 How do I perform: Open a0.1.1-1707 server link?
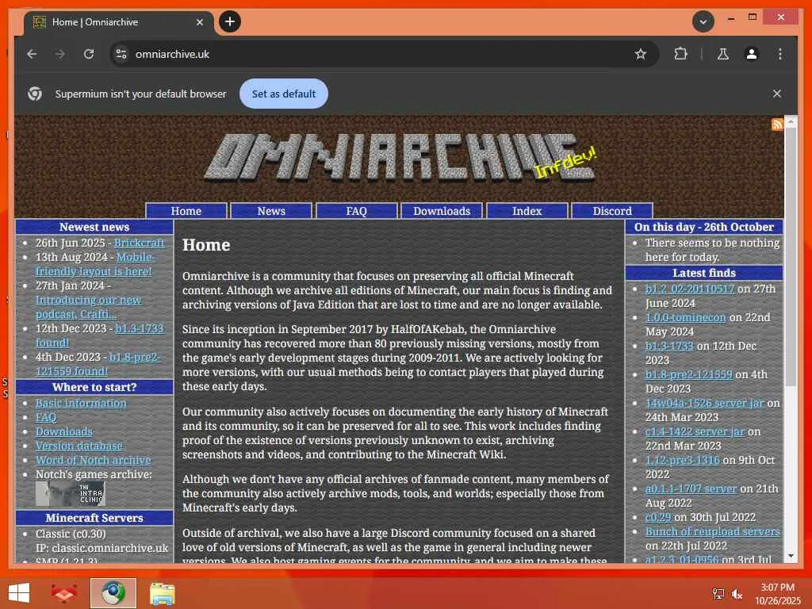click(691, 488)
